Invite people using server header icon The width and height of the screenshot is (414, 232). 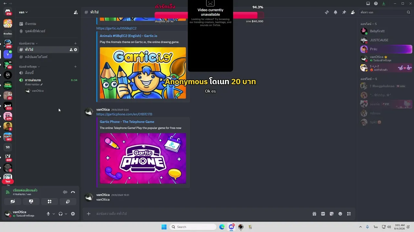point(76,12)
